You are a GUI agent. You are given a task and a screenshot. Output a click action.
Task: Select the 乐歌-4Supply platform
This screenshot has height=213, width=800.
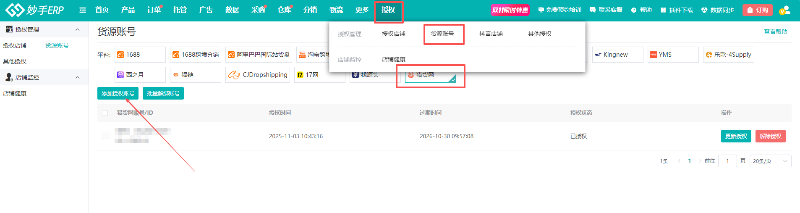(728, 55)
